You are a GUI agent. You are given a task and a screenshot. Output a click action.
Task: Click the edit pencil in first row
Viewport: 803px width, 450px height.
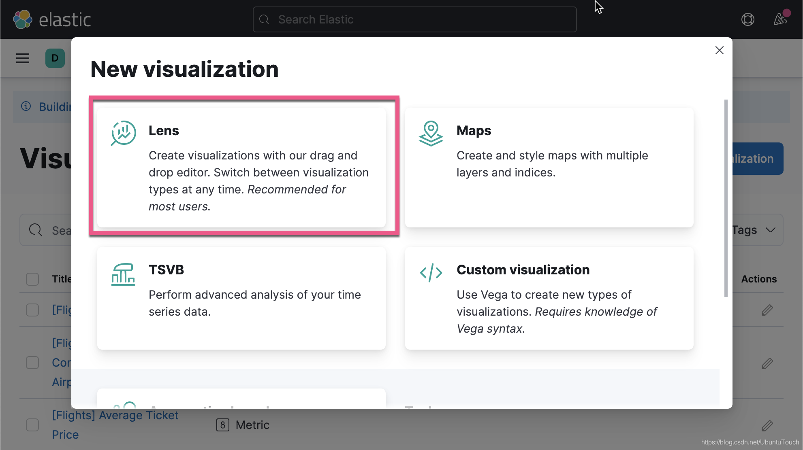(x=767, y=310)
